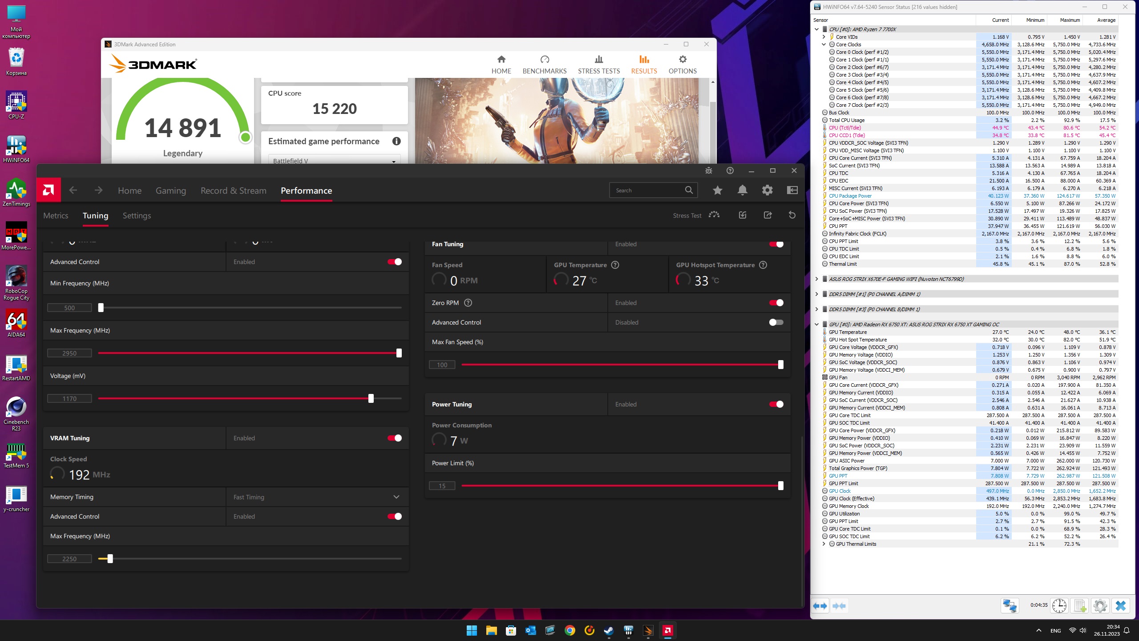Click the Power Limit slider handle
The height and width of the screenshot is (641, 1139).
click(x=780, y=486)
